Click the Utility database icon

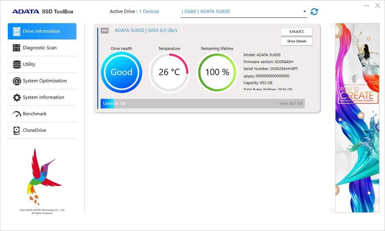click(17, 65)
